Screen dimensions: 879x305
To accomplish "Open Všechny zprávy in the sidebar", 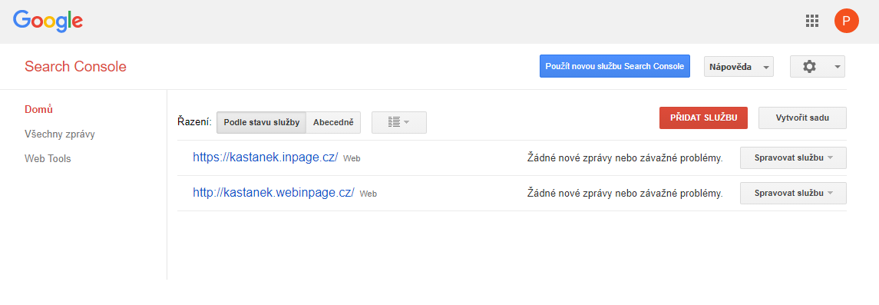I will pos(59,134).
